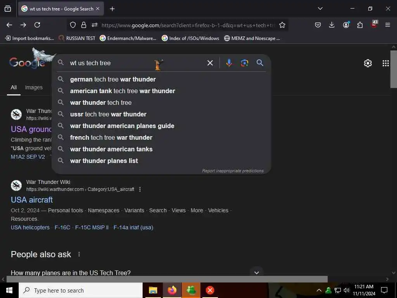
Task: Open options dots beside USA_aircraft URL
Action: tap(140, 189)
